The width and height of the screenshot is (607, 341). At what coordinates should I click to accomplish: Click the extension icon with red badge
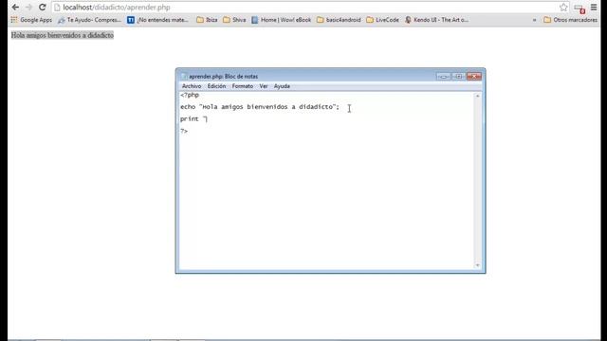pyautogui.click(x=579, y=9)
